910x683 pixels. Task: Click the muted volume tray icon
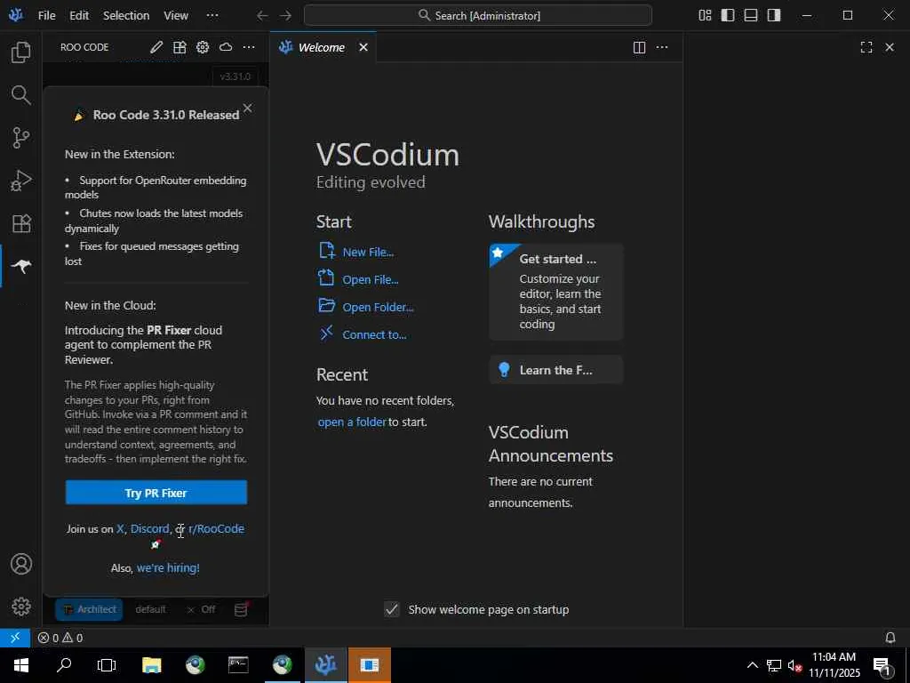click(x=794, y=665)
